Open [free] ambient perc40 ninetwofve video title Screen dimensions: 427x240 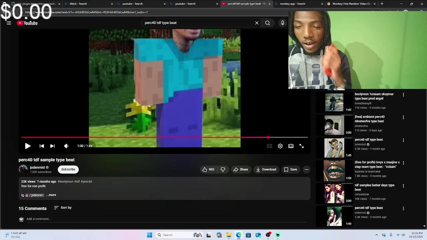(370, 119)
